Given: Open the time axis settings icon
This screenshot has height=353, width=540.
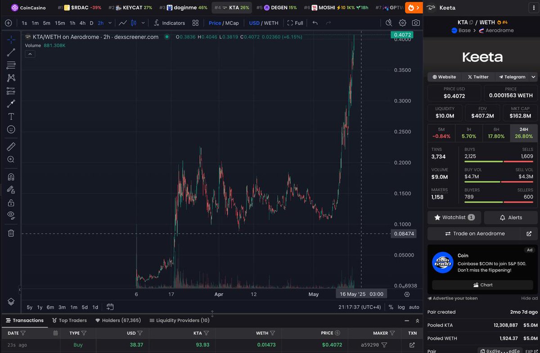Looking at the screenshot, I should 407,294.
